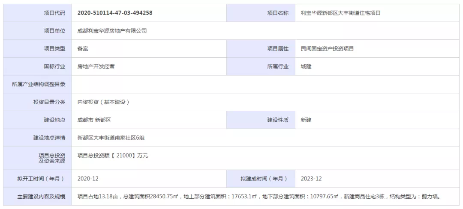Click the 投资目录分类 label
This screenshot has height=209, width=463.
coord(49,103)
